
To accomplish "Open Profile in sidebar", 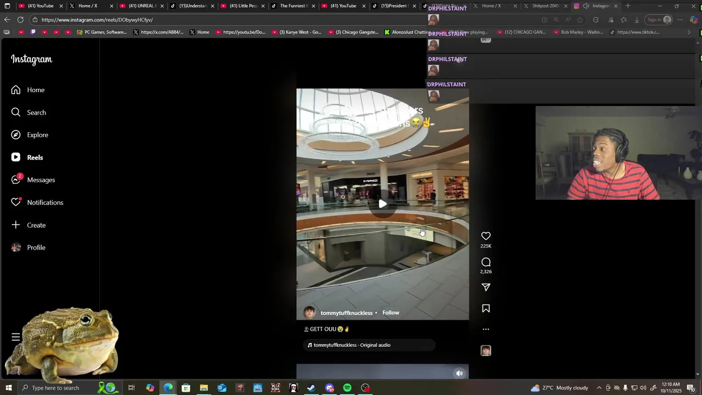I will click(x=29, y=247).
